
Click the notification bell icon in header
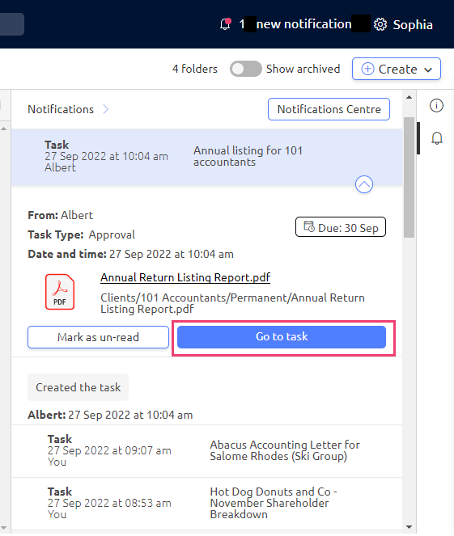[x=226, y=24]
